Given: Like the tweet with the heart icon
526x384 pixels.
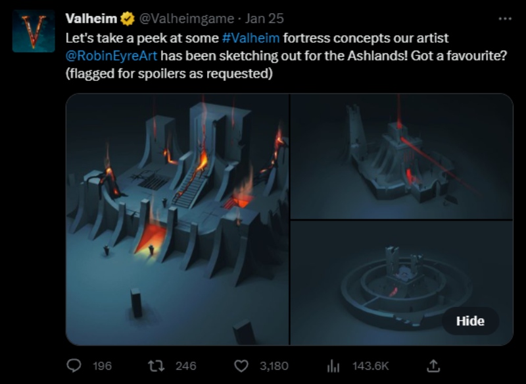Looking at the screenshot, I should [x=242, y=365].
